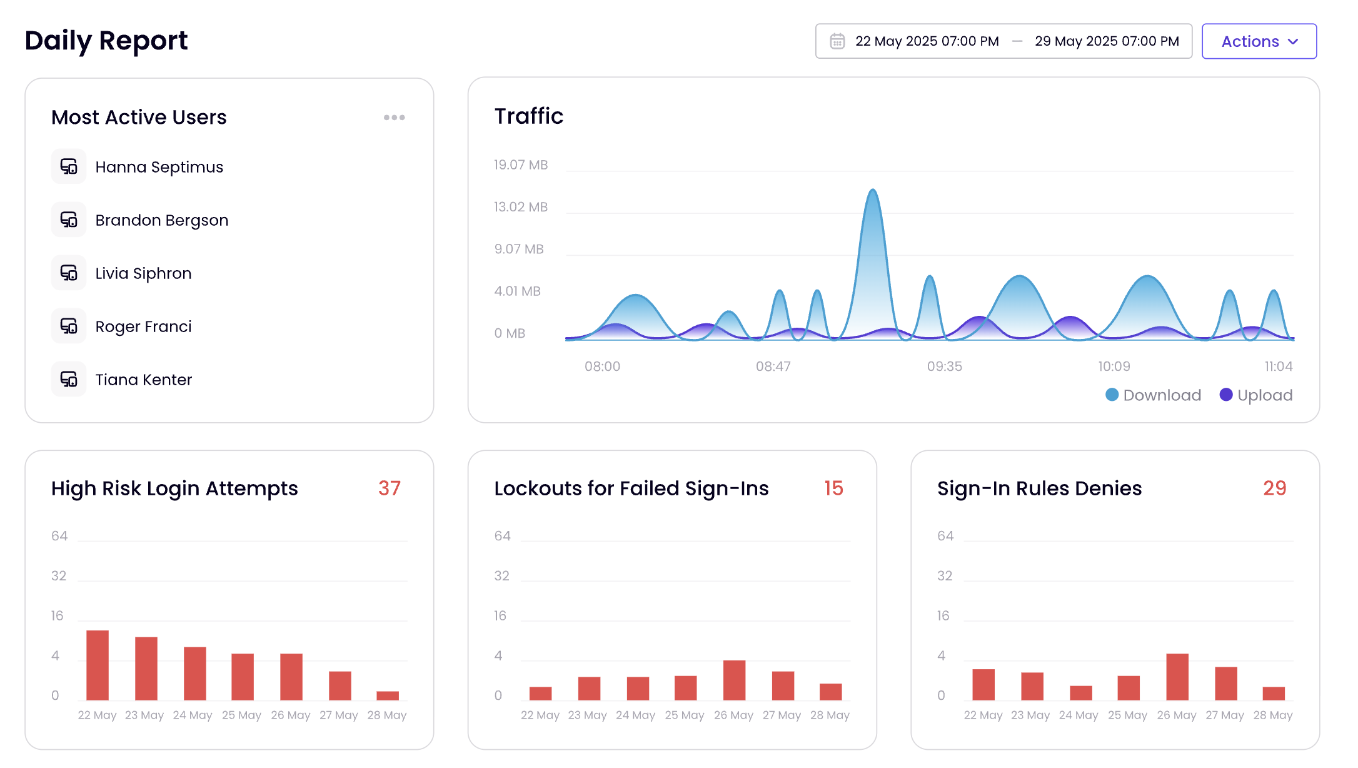Click the blue Download legend color dot
Screen dimensions: 1358x768
(1112, 395)
